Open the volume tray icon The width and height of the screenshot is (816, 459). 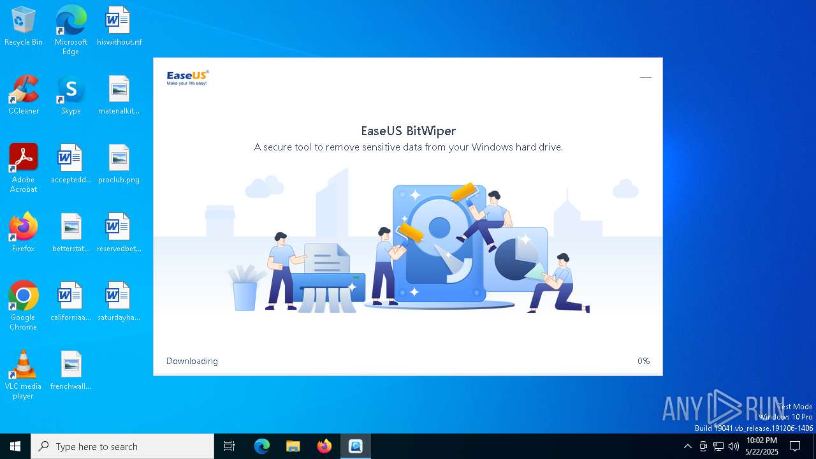(734, 446)
